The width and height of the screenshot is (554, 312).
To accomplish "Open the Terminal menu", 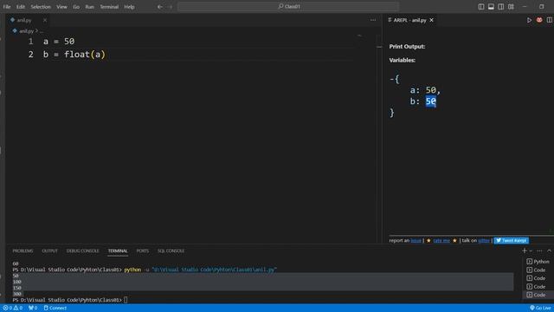I will point(109,7).
